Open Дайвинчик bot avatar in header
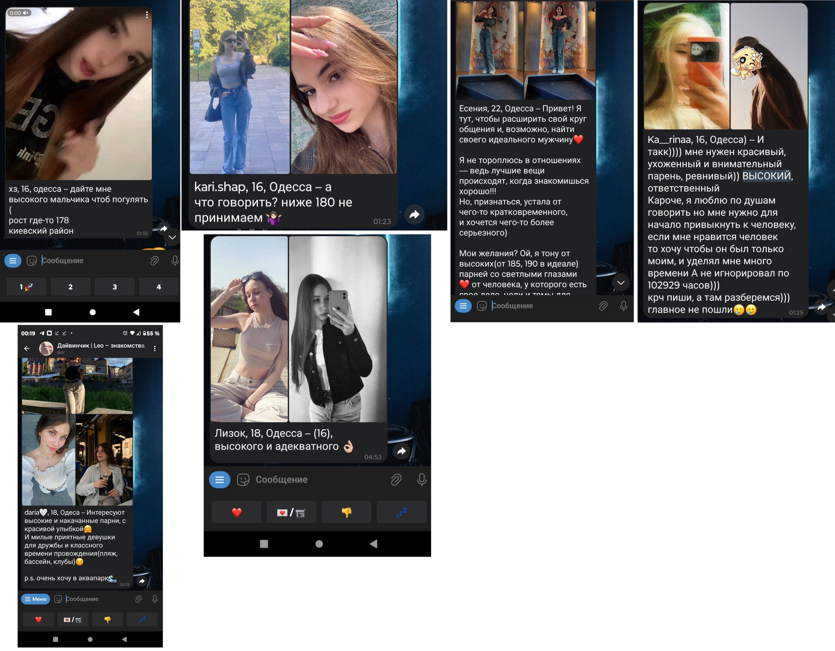The width and height of the screenshot is (835, 651). click(x=47, y=348)
